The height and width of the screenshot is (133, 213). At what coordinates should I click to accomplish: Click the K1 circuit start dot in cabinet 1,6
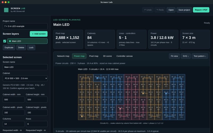(82, 116)
